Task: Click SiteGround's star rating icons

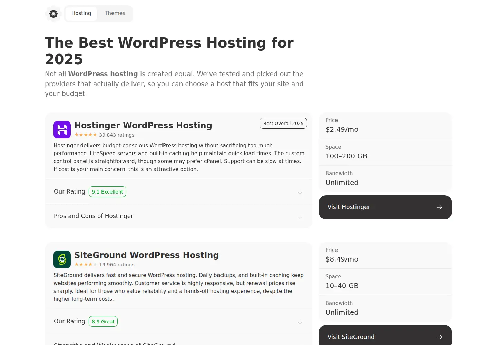Action: coord(86,265)
